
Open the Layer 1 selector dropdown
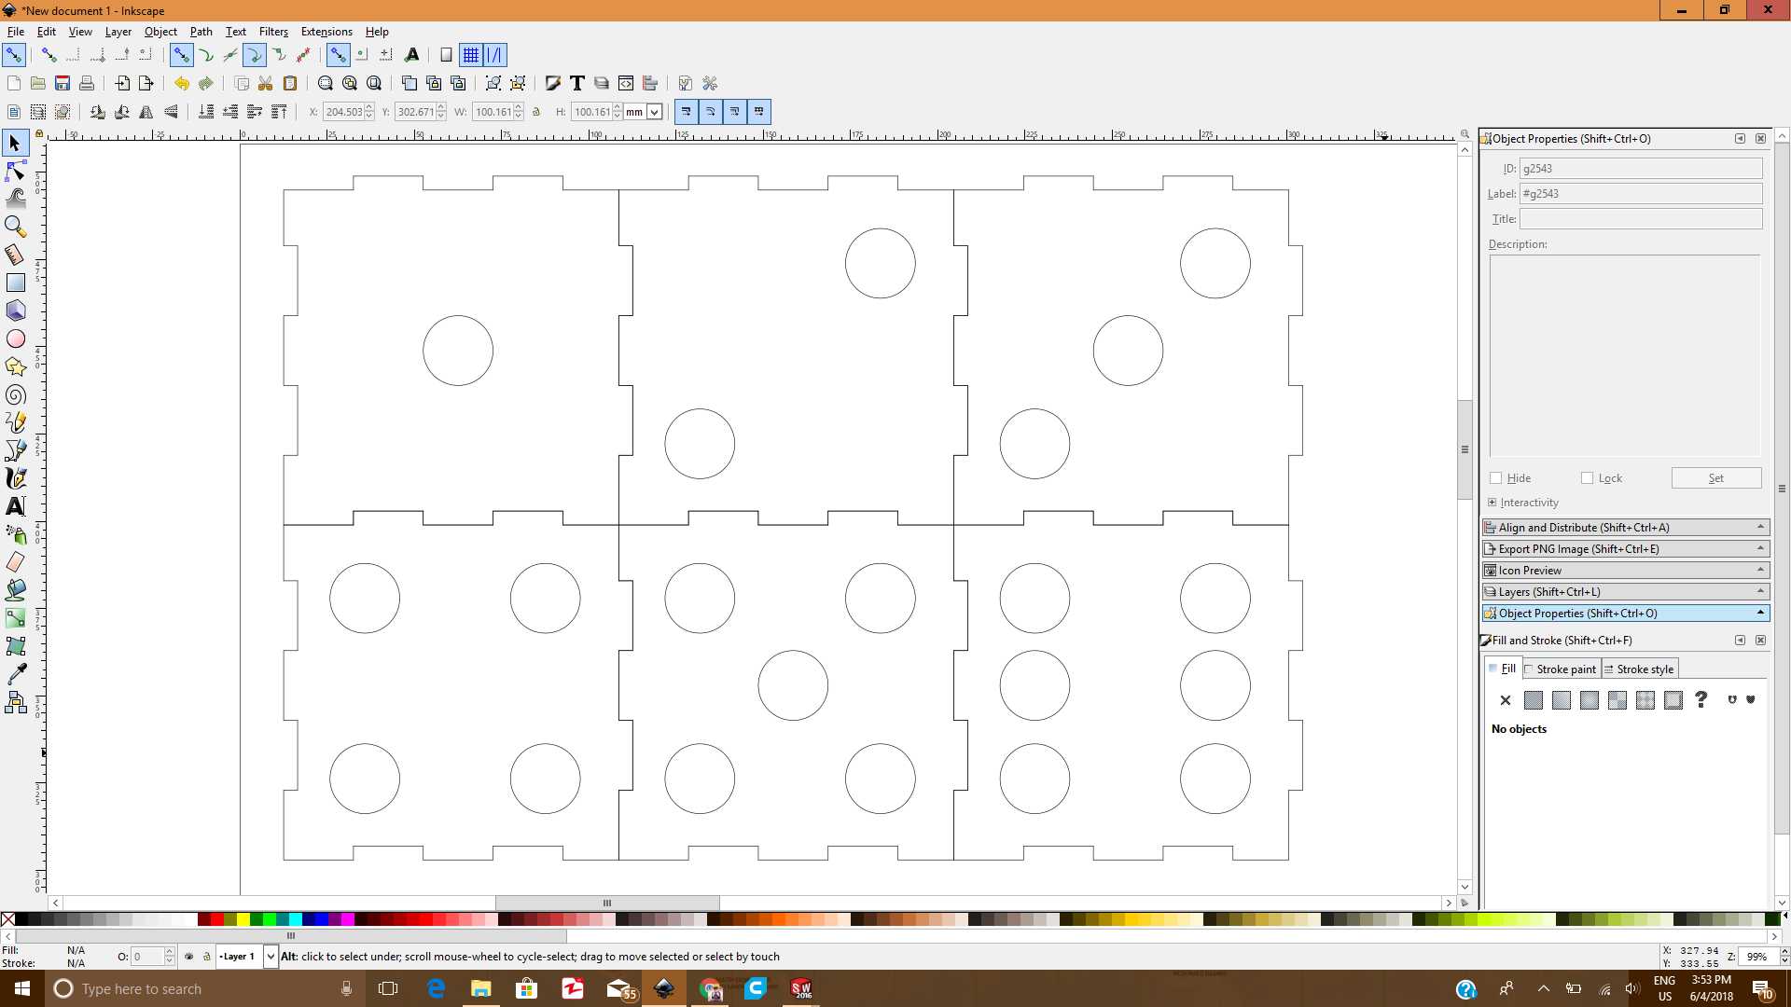(271, 957)
